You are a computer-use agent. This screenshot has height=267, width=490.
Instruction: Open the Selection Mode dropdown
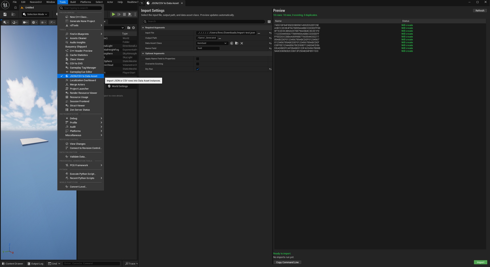pyautogui.click(x=35, y=14)
